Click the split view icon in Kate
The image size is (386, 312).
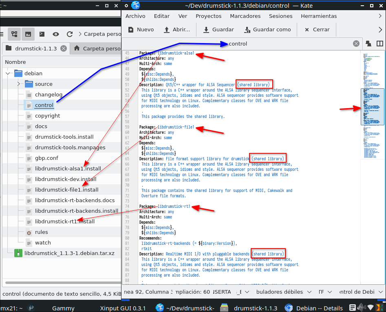coord(380,44)
